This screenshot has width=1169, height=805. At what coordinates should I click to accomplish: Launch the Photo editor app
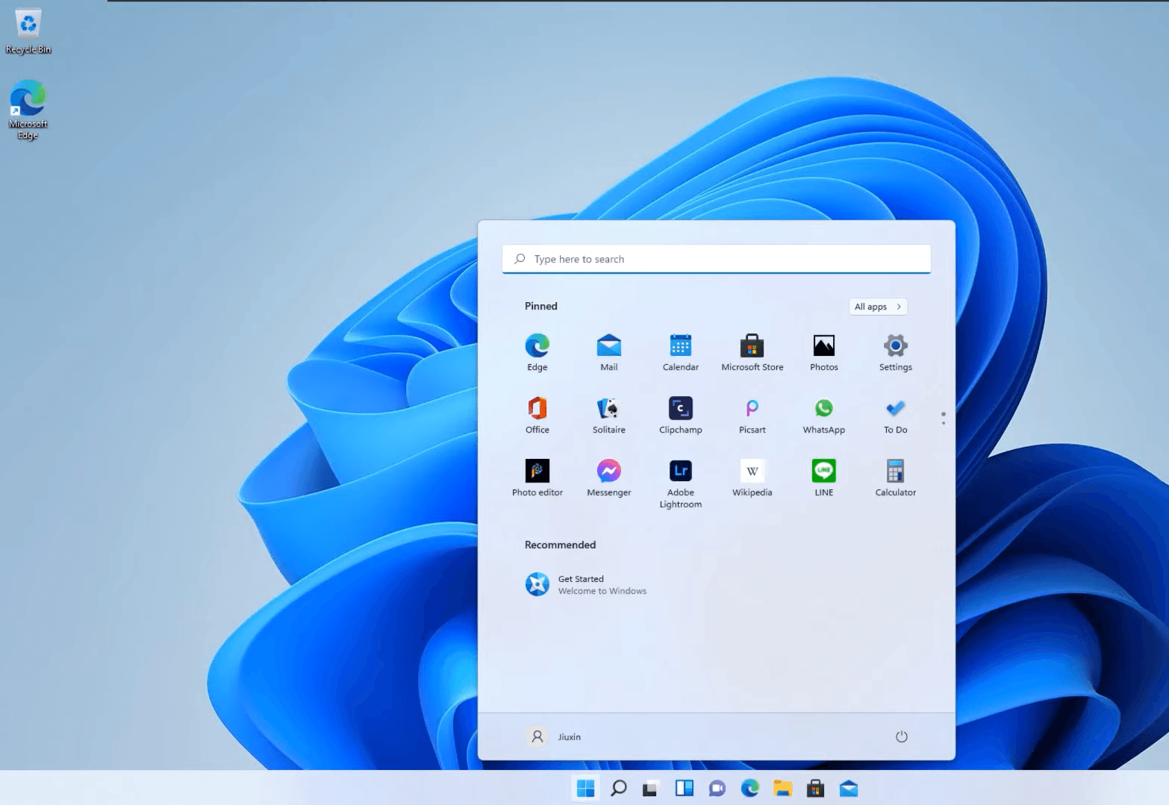click(x=537, y=477)
